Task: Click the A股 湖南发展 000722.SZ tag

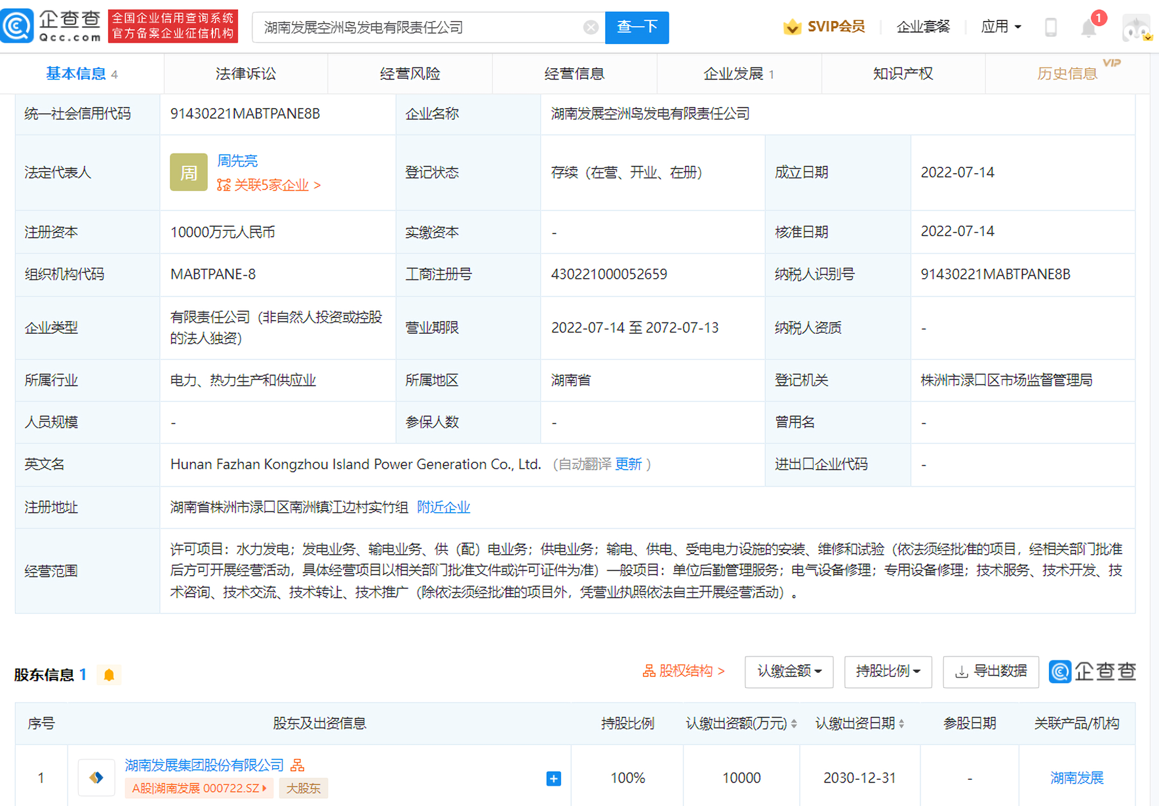Action: 199,788
